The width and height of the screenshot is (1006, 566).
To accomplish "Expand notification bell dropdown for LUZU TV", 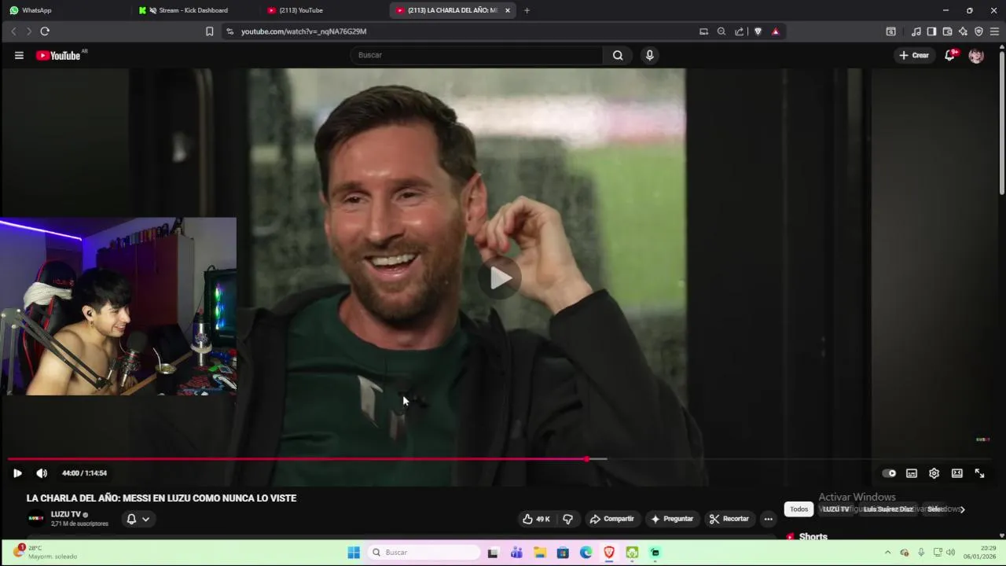I will coord(138,519).
